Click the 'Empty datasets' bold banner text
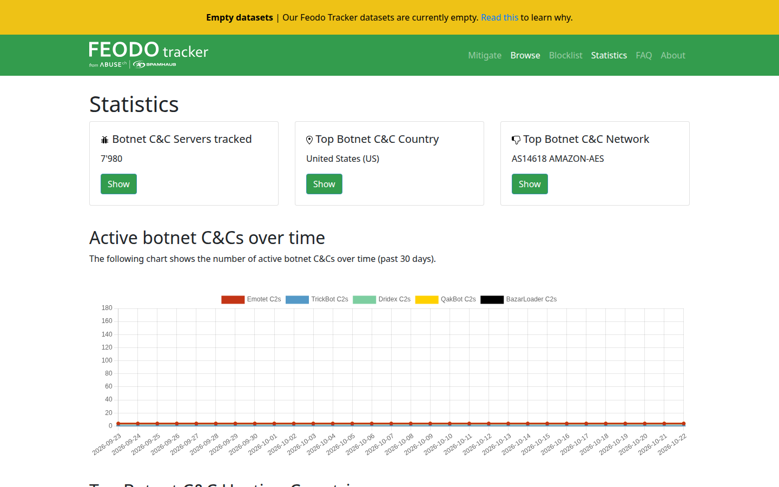The height and width of the screenshot is (487, 779). 240,17
